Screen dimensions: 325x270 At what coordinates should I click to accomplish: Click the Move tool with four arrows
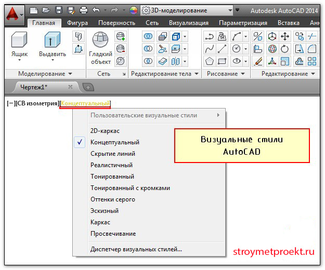click(x=285, y=37)
